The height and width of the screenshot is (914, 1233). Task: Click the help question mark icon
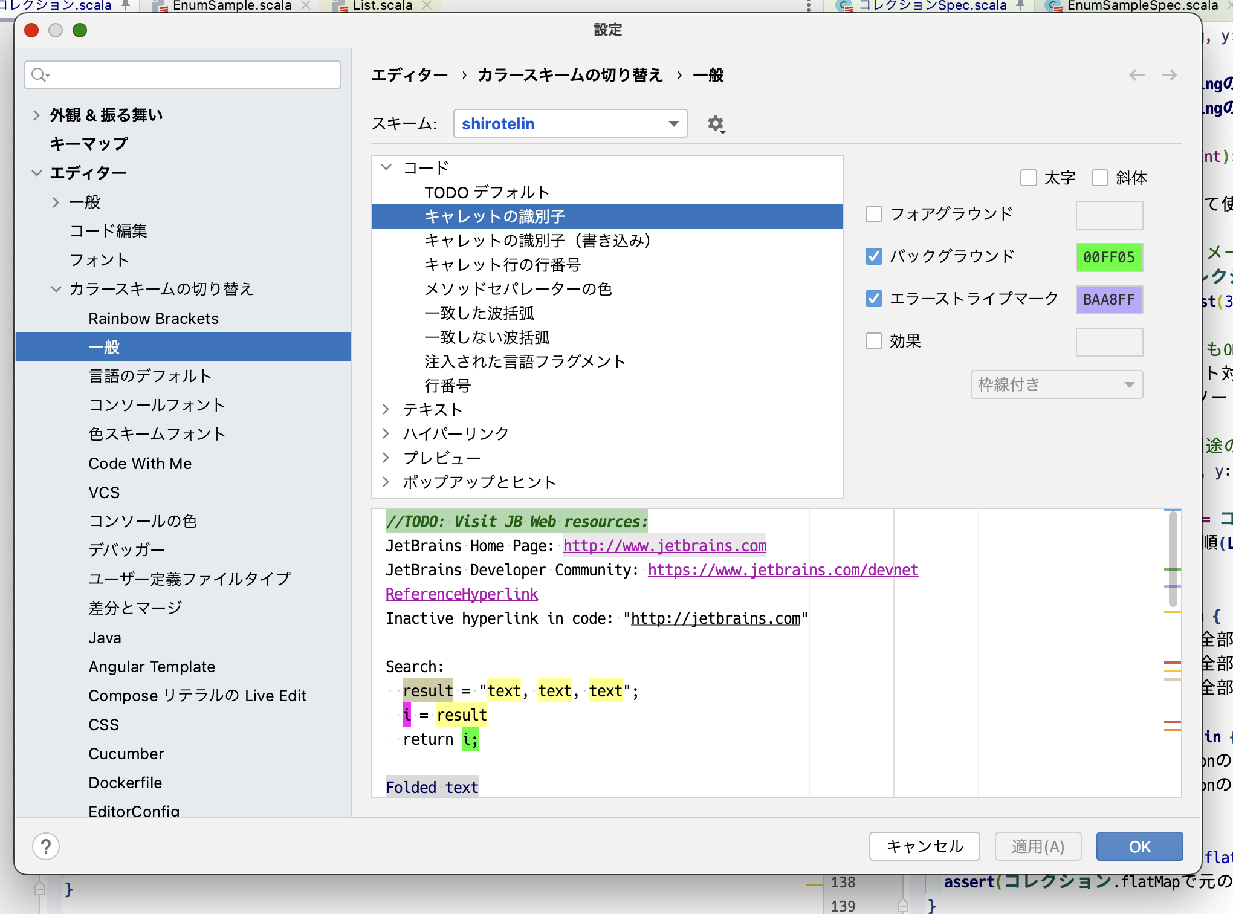[x=46, y=846]
